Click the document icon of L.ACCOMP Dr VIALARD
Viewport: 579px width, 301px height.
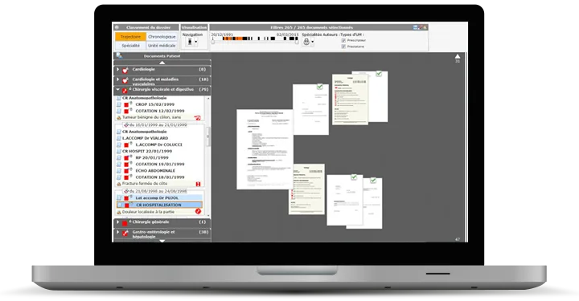click(x=119, y=138)
